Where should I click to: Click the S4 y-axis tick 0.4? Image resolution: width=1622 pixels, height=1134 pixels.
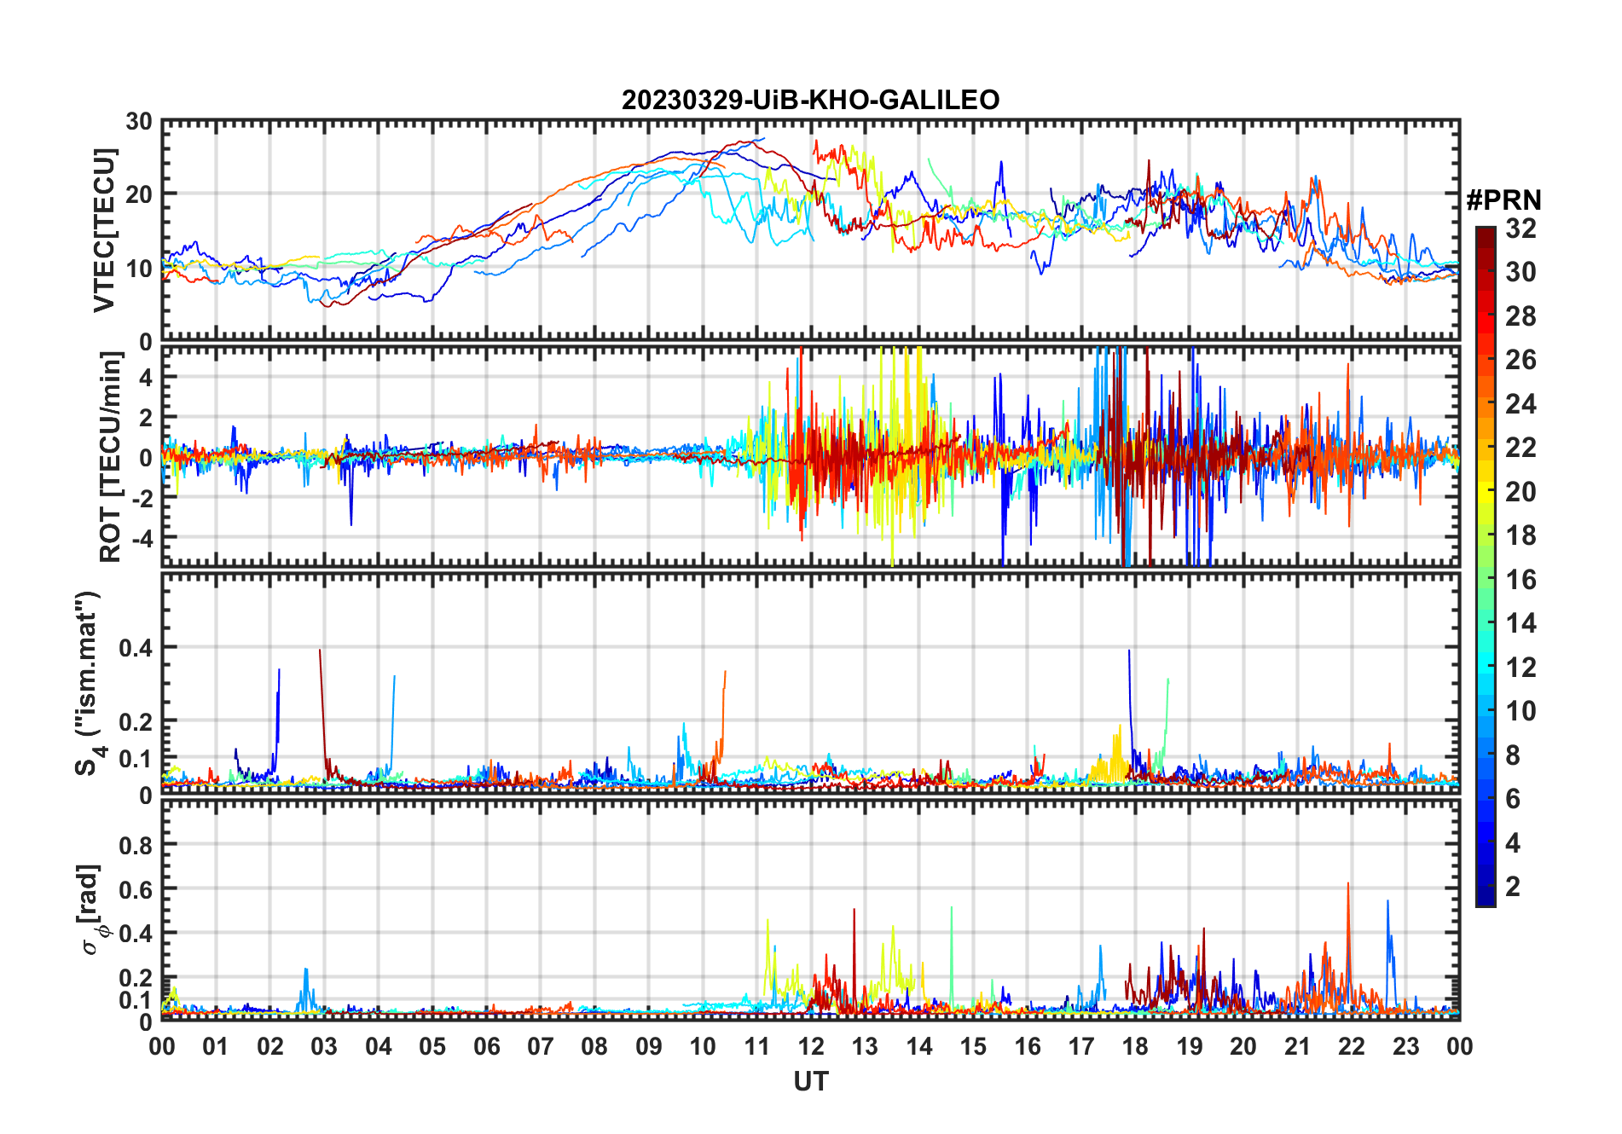tap(136, 648)
